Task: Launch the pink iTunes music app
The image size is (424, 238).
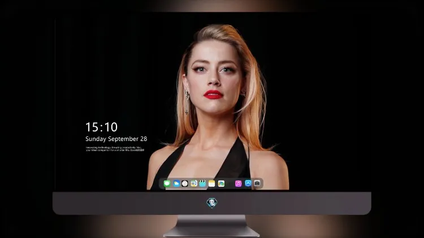Action: pos(238,183)
